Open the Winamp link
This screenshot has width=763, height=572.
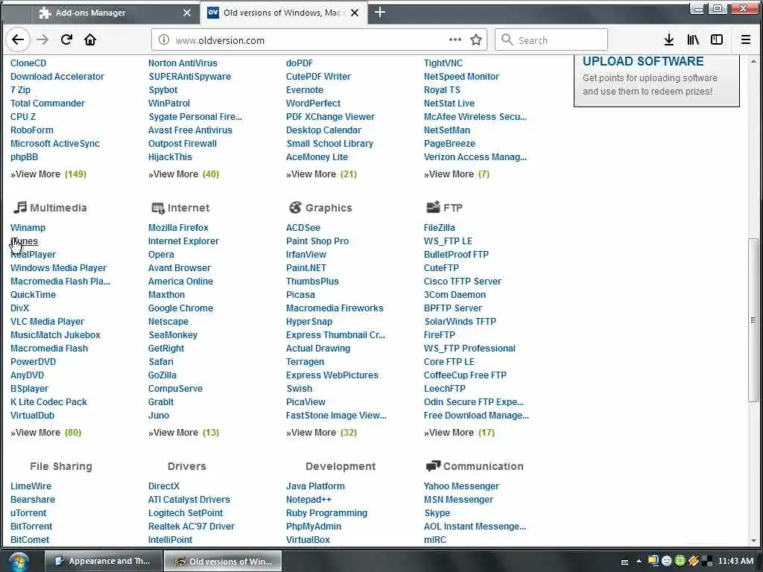(x=28, y=228)
